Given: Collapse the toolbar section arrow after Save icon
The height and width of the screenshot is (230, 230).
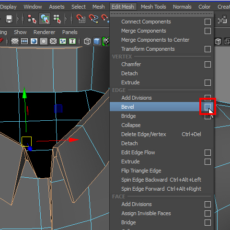Looking at the screenshot, I should point(18,19).
